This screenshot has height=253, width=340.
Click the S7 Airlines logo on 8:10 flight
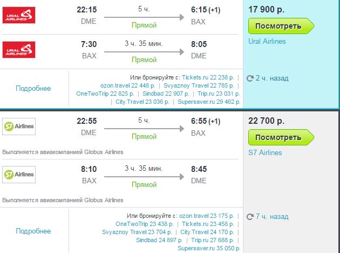point(19,175)
